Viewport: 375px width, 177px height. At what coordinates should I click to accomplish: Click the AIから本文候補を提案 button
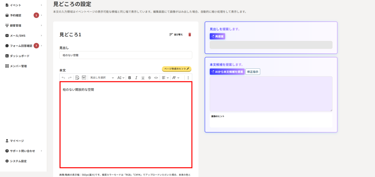(x=227, y=72)
